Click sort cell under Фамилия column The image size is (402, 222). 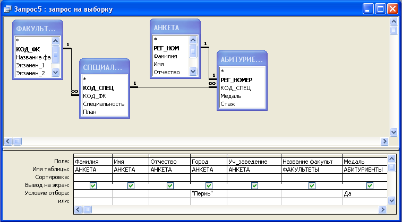coord(93,177)
